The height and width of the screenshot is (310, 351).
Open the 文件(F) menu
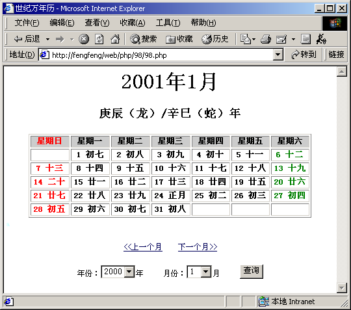pyautogui.click(x=27, y=23)
